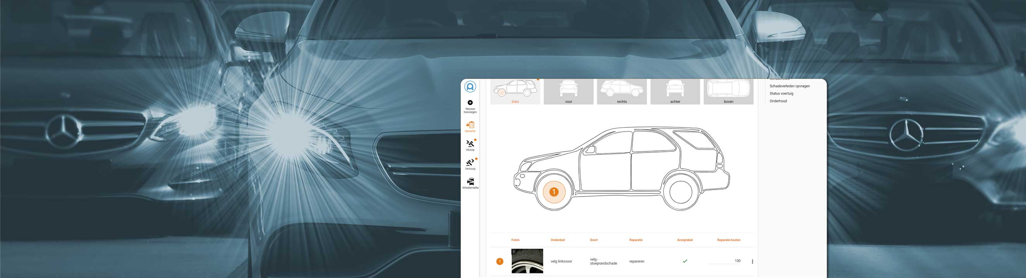Select the boven car view tab
The image size is (1026, 278).
pyautogui.click(x=729, y=92)
